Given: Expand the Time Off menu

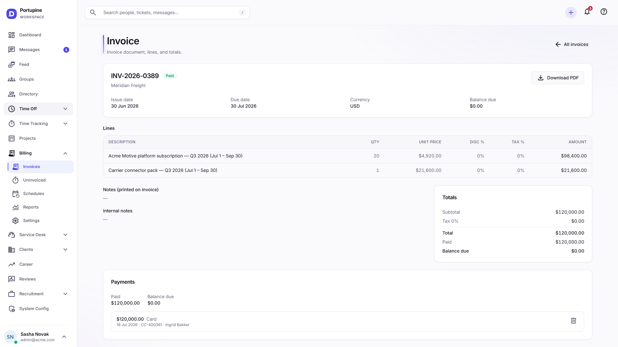Looking at the screenshot, I should 38,109.
